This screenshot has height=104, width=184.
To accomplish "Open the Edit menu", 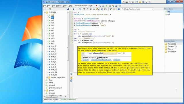I will click(49, 6).
